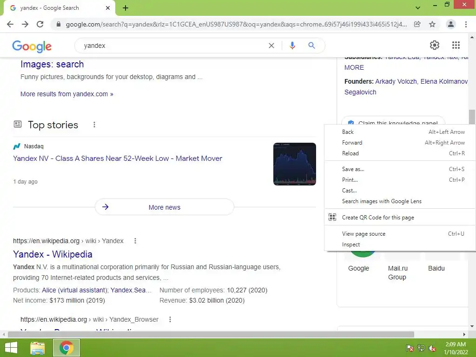The image size is (476, 357).
Task: Close the yandex - Google Search tab
Action: tap(108, 8)
